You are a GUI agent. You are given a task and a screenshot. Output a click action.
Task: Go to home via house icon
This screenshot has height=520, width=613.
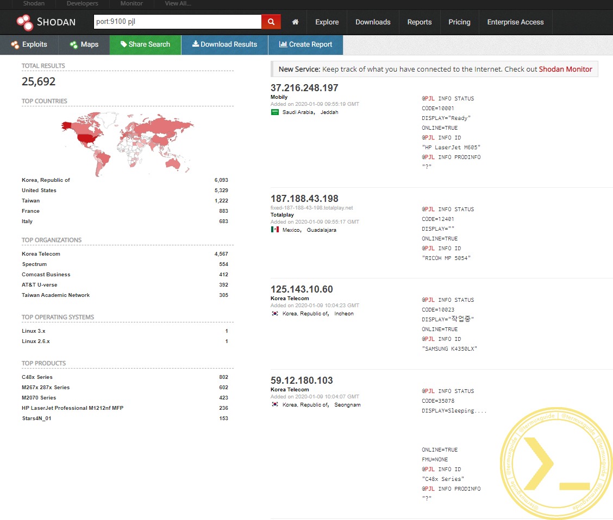pyautogui.click(x=295, y=22)
